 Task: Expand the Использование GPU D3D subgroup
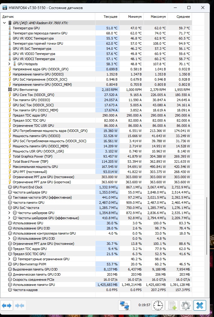9,239
